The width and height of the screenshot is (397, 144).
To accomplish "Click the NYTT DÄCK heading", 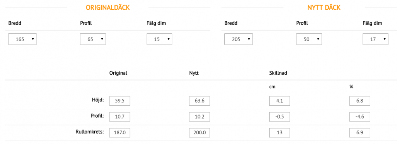I will (x=324, y=8).
